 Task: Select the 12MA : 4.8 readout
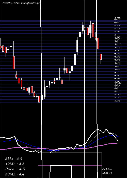click(x=15, y=164)
